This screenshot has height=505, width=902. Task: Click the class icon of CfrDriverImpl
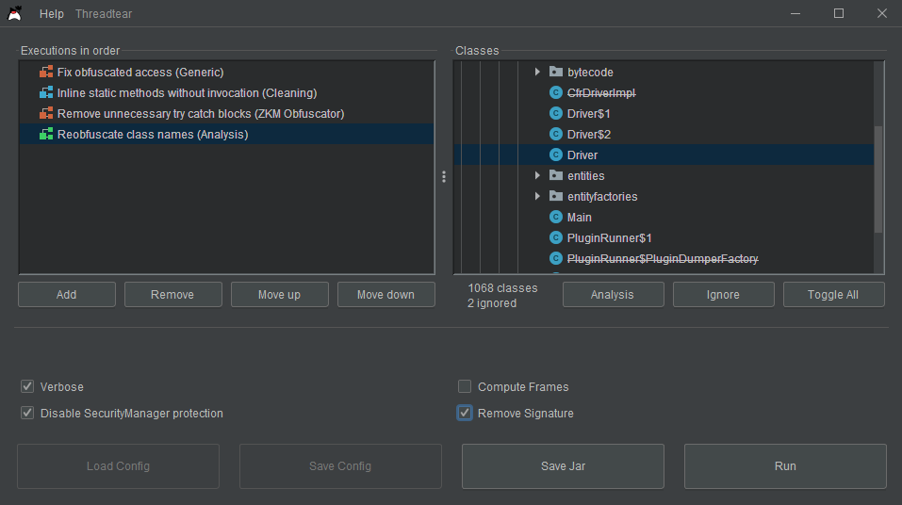pyautogui.click(x=556, y=92)
